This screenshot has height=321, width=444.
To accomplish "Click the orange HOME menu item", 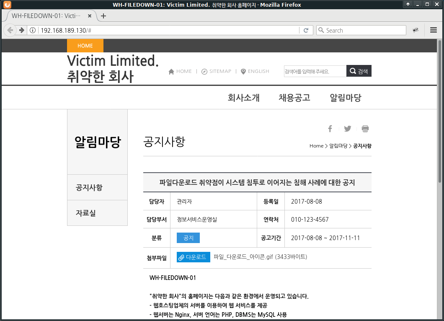I will click(x=85, y=46).
